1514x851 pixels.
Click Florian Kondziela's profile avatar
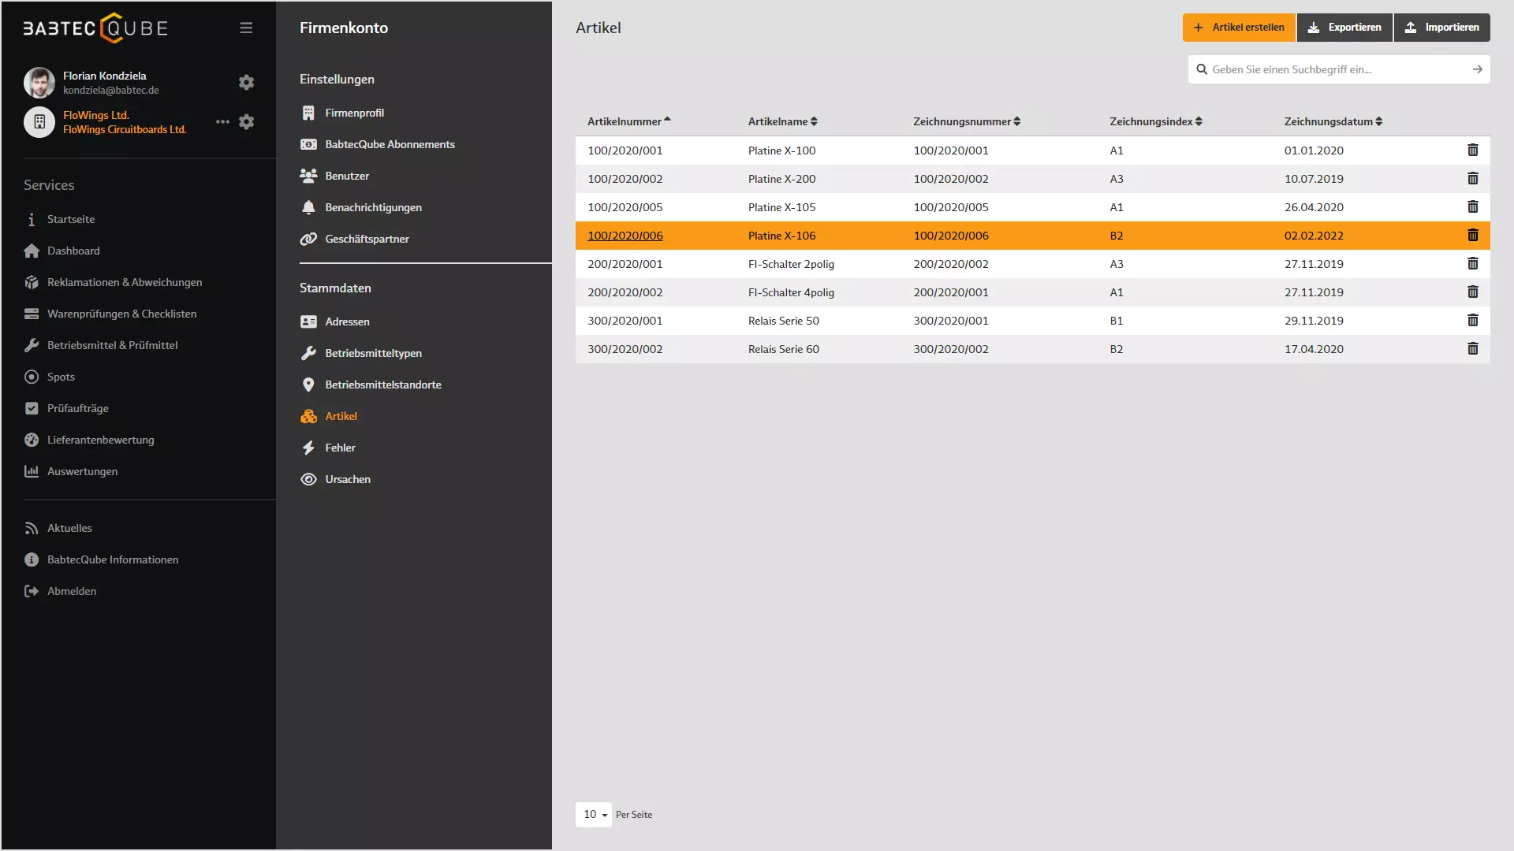click(x=39, y=82)
